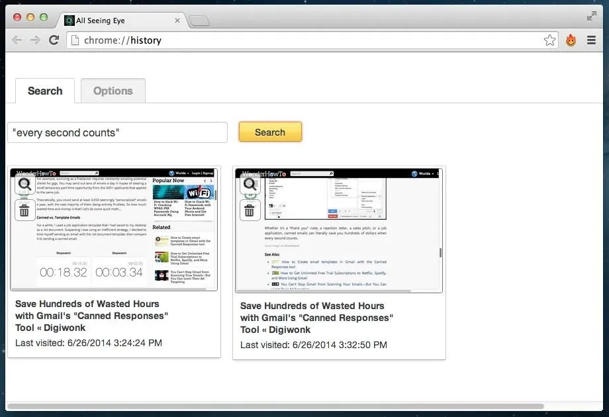Switch to the Options tab

pyautogui.click(x=113, y=91)
